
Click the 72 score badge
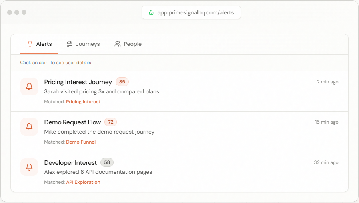pyautogui.click(x=111, y=122)
